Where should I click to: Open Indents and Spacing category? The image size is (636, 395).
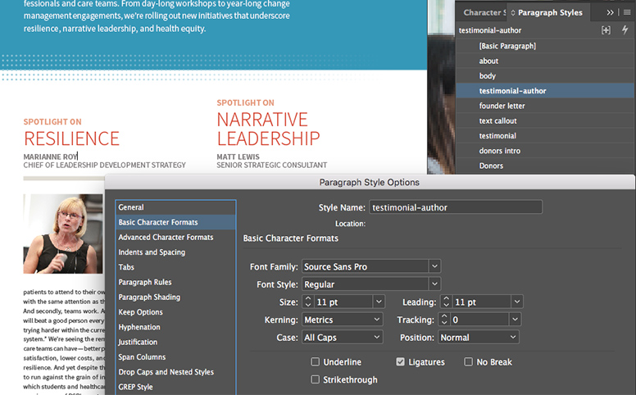pyautogui.click(x=175, y=252)
